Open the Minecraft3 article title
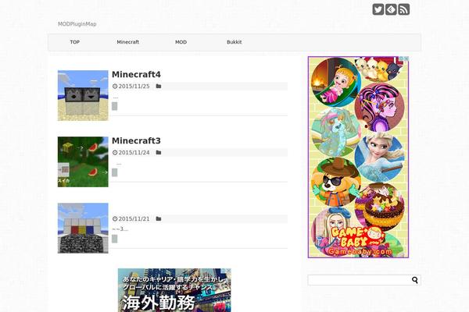Screen dimensions: 469x312 [x=136, y=140]
